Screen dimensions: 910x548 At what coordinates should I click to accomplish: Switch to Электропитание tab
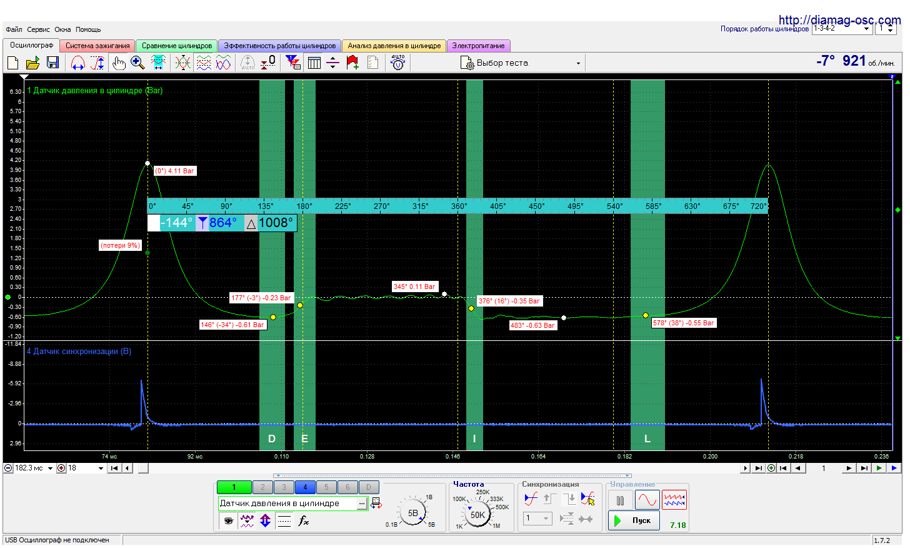[479, 46]
